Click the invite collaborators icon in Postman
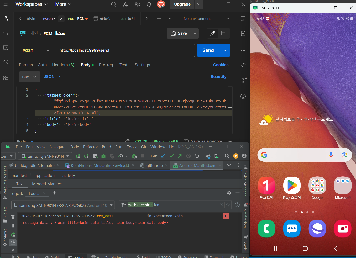This screenshot has height=258, width=356. point(125,4)
